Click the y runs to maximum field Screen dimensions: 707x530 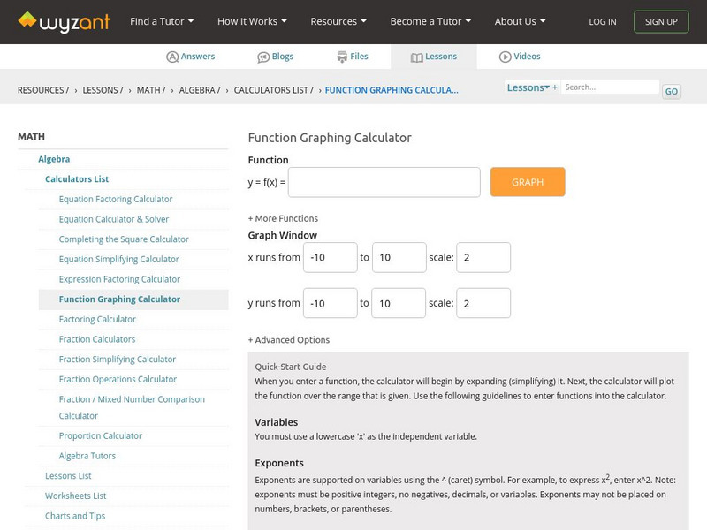pos(399,303)
